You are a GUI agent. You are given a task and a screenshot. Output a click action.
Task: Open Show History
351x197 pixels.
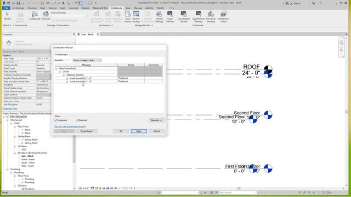128,17
